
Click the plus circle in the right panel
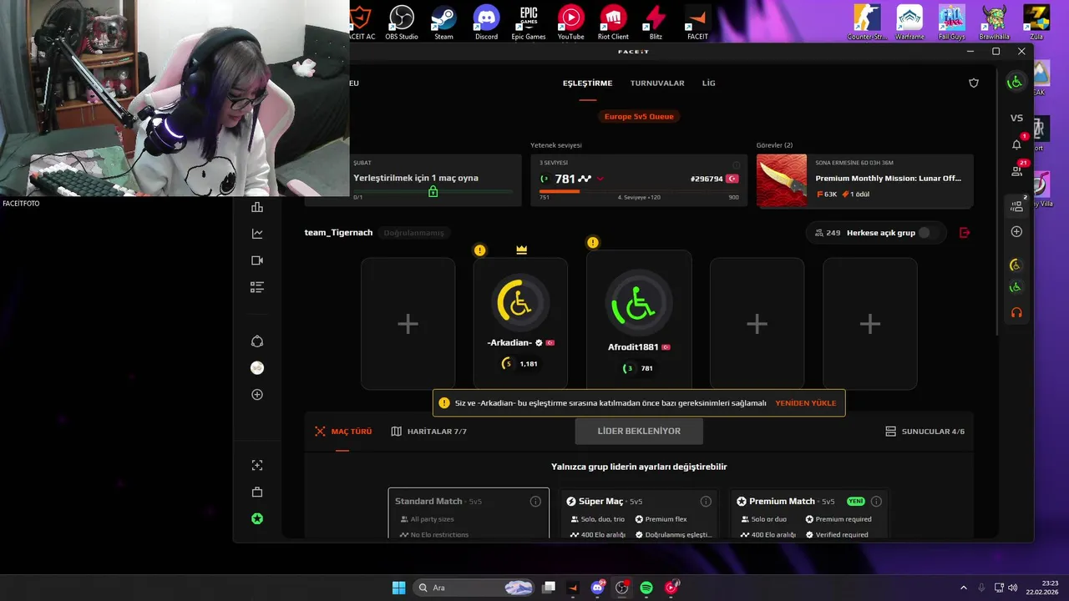pyautogui.click(x=1016, y=232)
